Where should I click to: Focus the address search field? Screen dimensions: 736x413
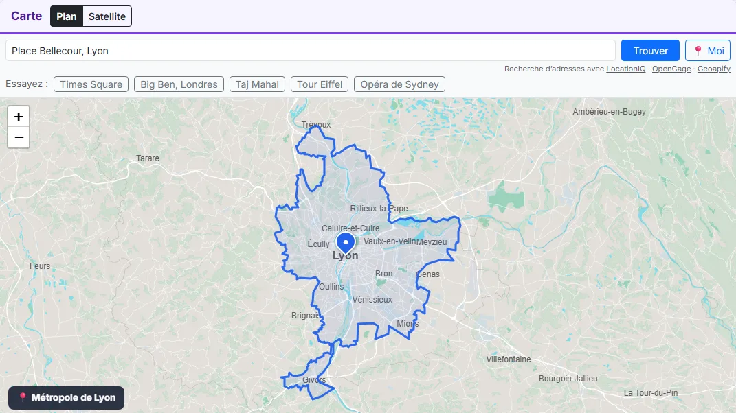click(x=310, y=51)
